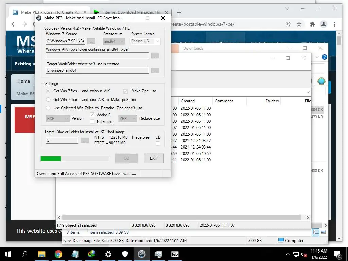Screen dimensions: 348x261
Task: Sort by Comment column header
Action: 224,101
